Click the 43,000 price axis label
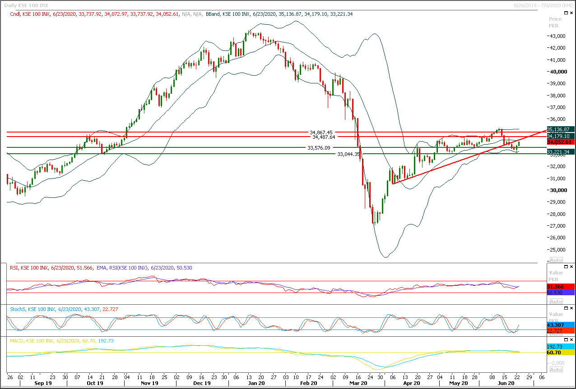 [x=558, y=36]
